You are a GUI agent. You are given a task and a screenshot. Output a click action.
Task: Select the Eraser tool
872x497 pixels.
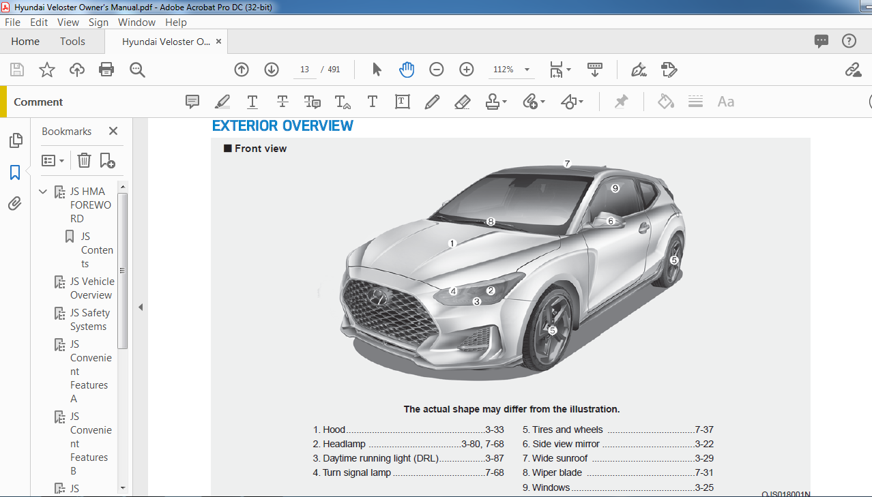point(462,102)
